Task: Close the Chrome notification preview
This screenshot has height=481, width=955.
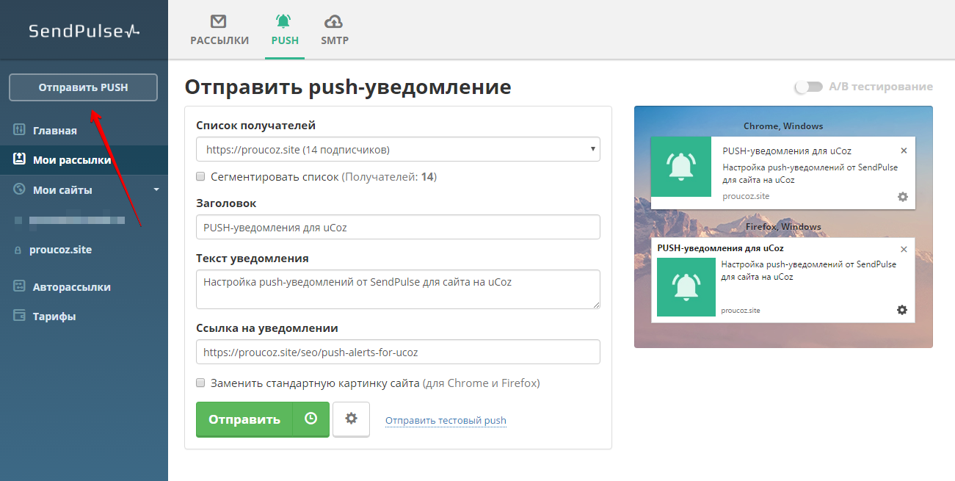Action: pos(904,151)
